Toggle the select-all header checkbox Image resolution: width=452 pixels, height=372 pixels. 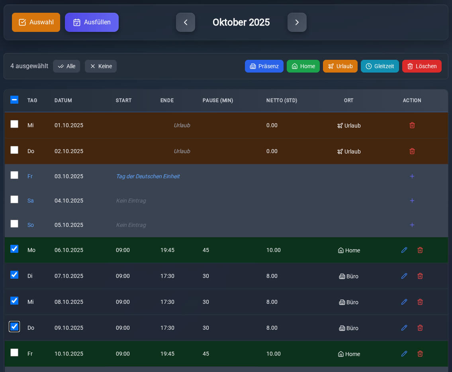[14, 100]
